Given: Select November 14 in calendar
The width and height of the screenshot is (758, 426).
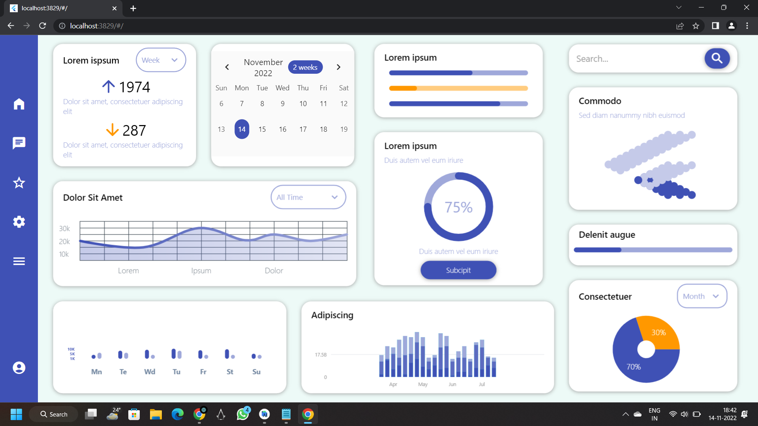Looking at the screenshot, I should point(242,129).
